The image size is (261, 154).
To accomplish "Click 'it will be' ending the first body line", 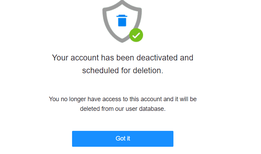I will tap(185, 99).
